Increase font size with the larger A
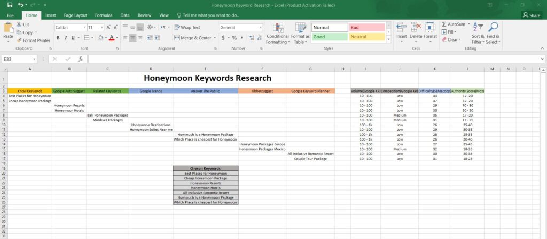Viewport: 547px width, 239px height. pos(108,28)
